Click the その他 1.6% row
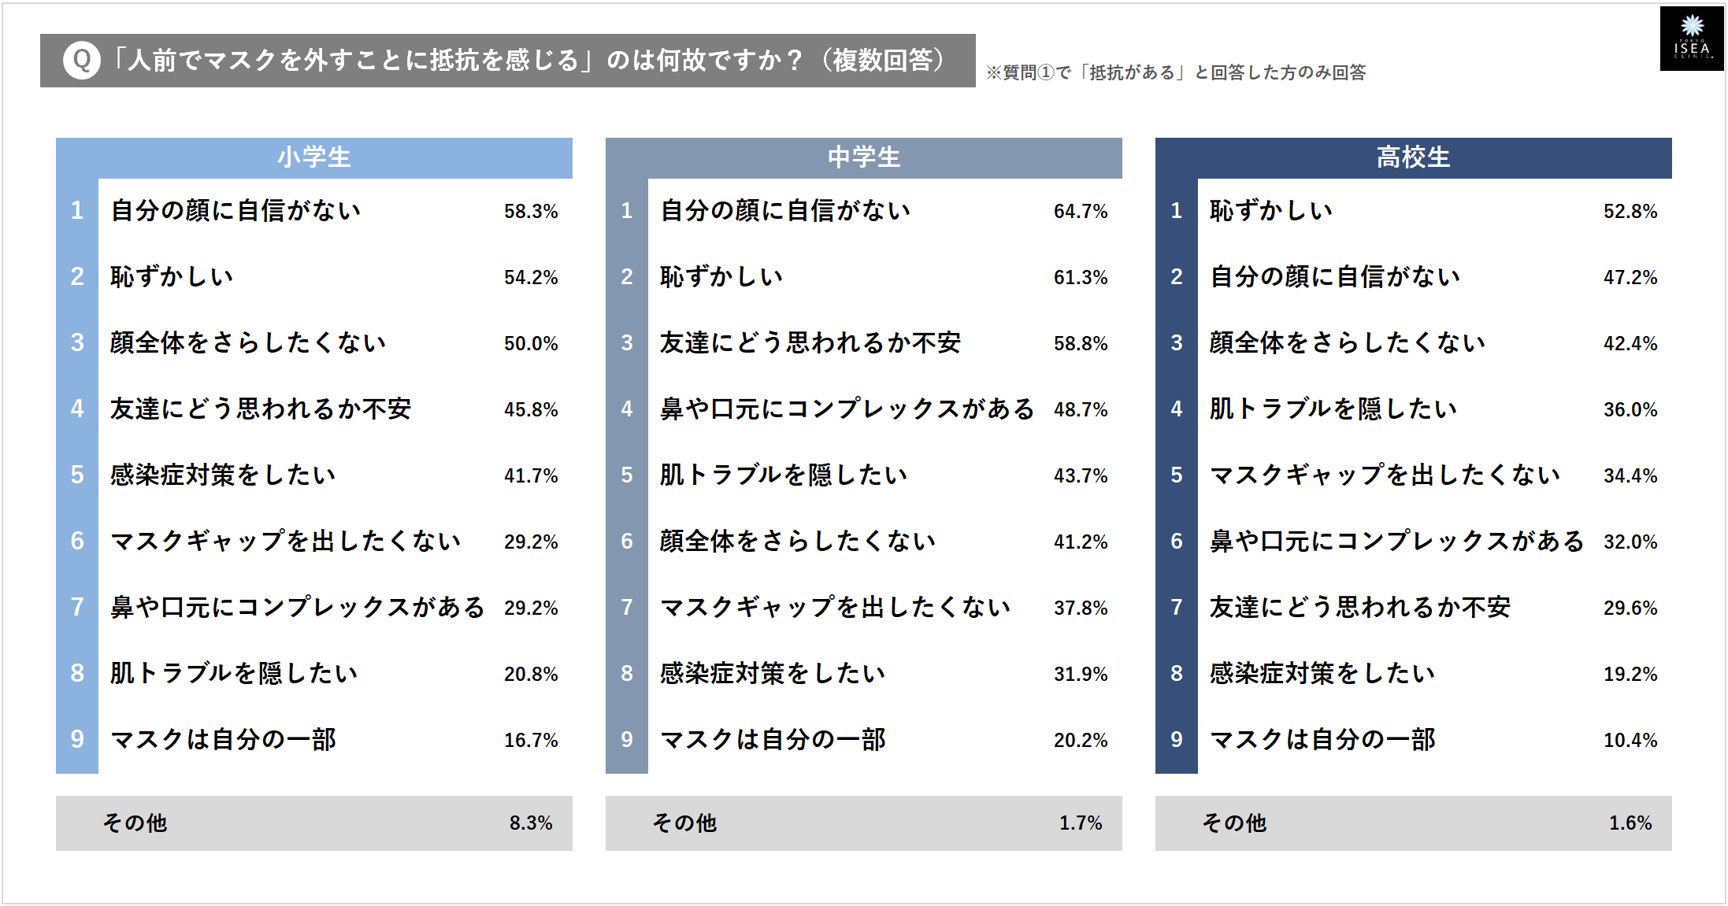Image resolution: width=1728 pixels, height=906 pixels. tap(1413, 823)
